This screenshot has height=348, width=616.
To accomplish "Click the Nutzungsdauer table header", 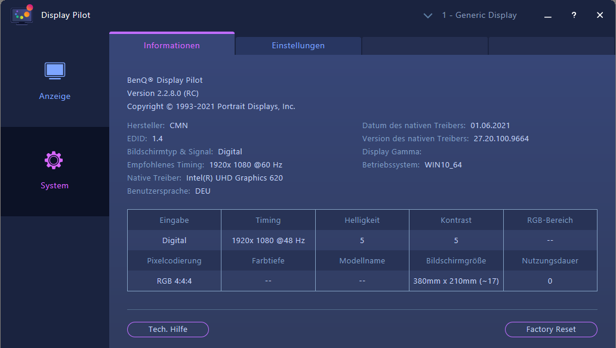I will 550,261.
